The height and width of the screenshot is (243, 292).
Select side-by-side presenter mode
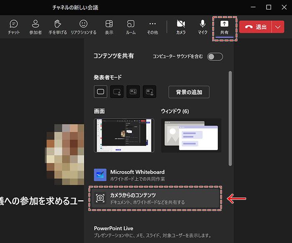pos(133,92)
